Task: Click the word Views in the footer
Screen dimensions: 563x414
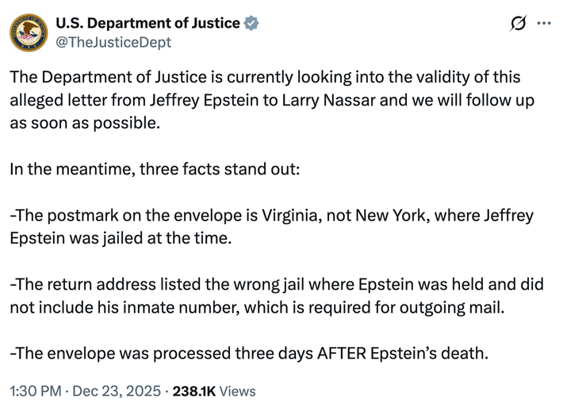Action: [x=238, y=391]
